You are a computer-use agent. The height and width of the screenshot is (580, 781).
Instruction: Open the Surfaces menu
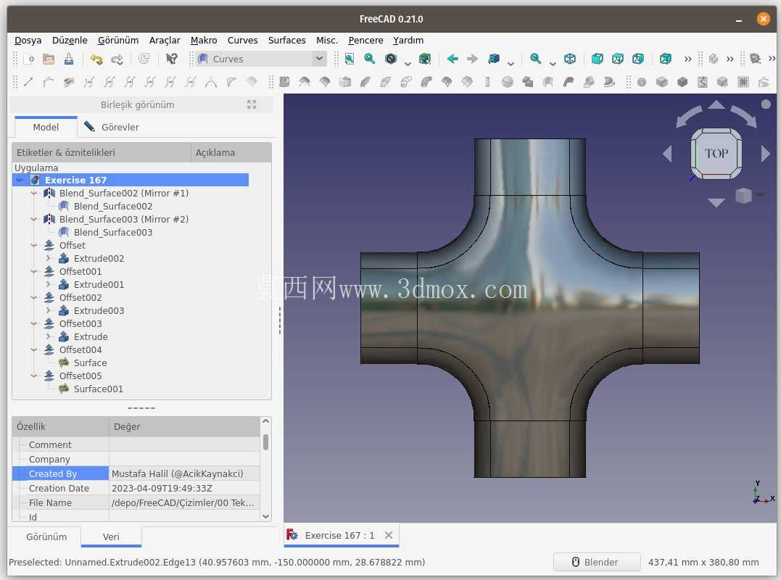click(x=286, y=41)
